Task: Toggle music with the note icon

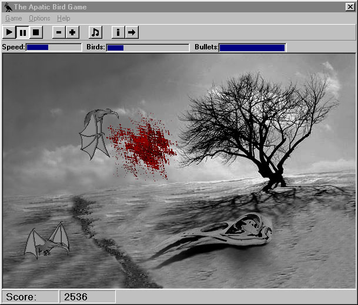Action: coord(95,32)
